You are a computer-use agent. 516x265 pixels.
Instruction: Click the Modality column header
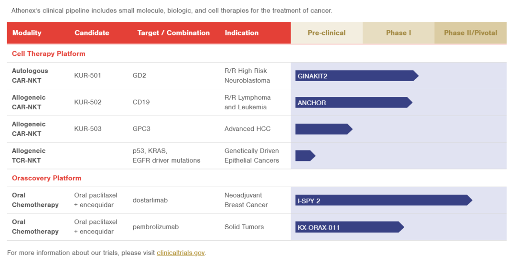coord(27,33)
